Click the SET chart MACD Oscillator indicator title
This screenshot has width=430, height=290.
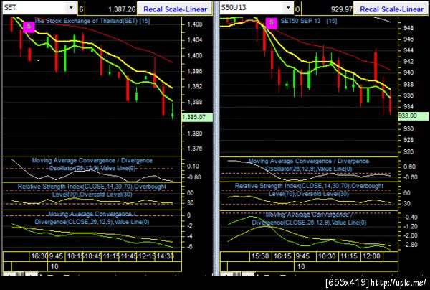92,164
